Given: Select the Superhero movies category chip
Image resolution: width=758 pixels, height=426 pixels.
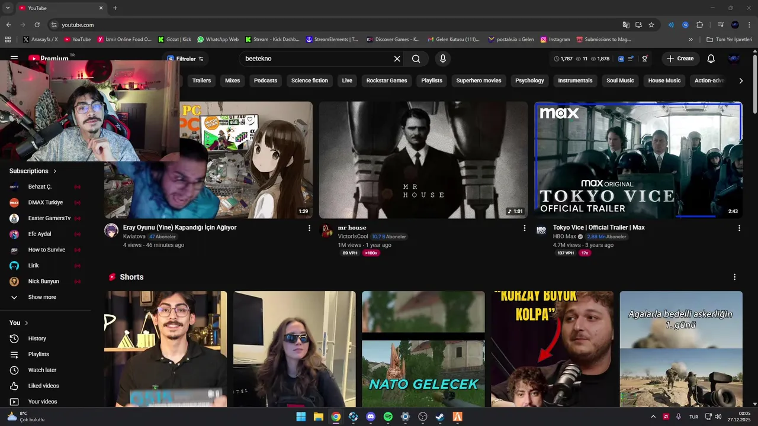Looking at the screenshot, I should 478,80.
